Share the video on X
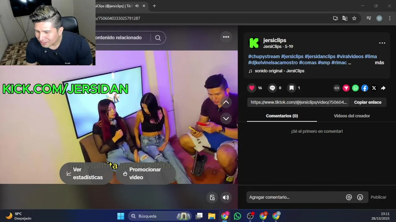The width and height of the screenshot is (396, 222). coord(374,88)
